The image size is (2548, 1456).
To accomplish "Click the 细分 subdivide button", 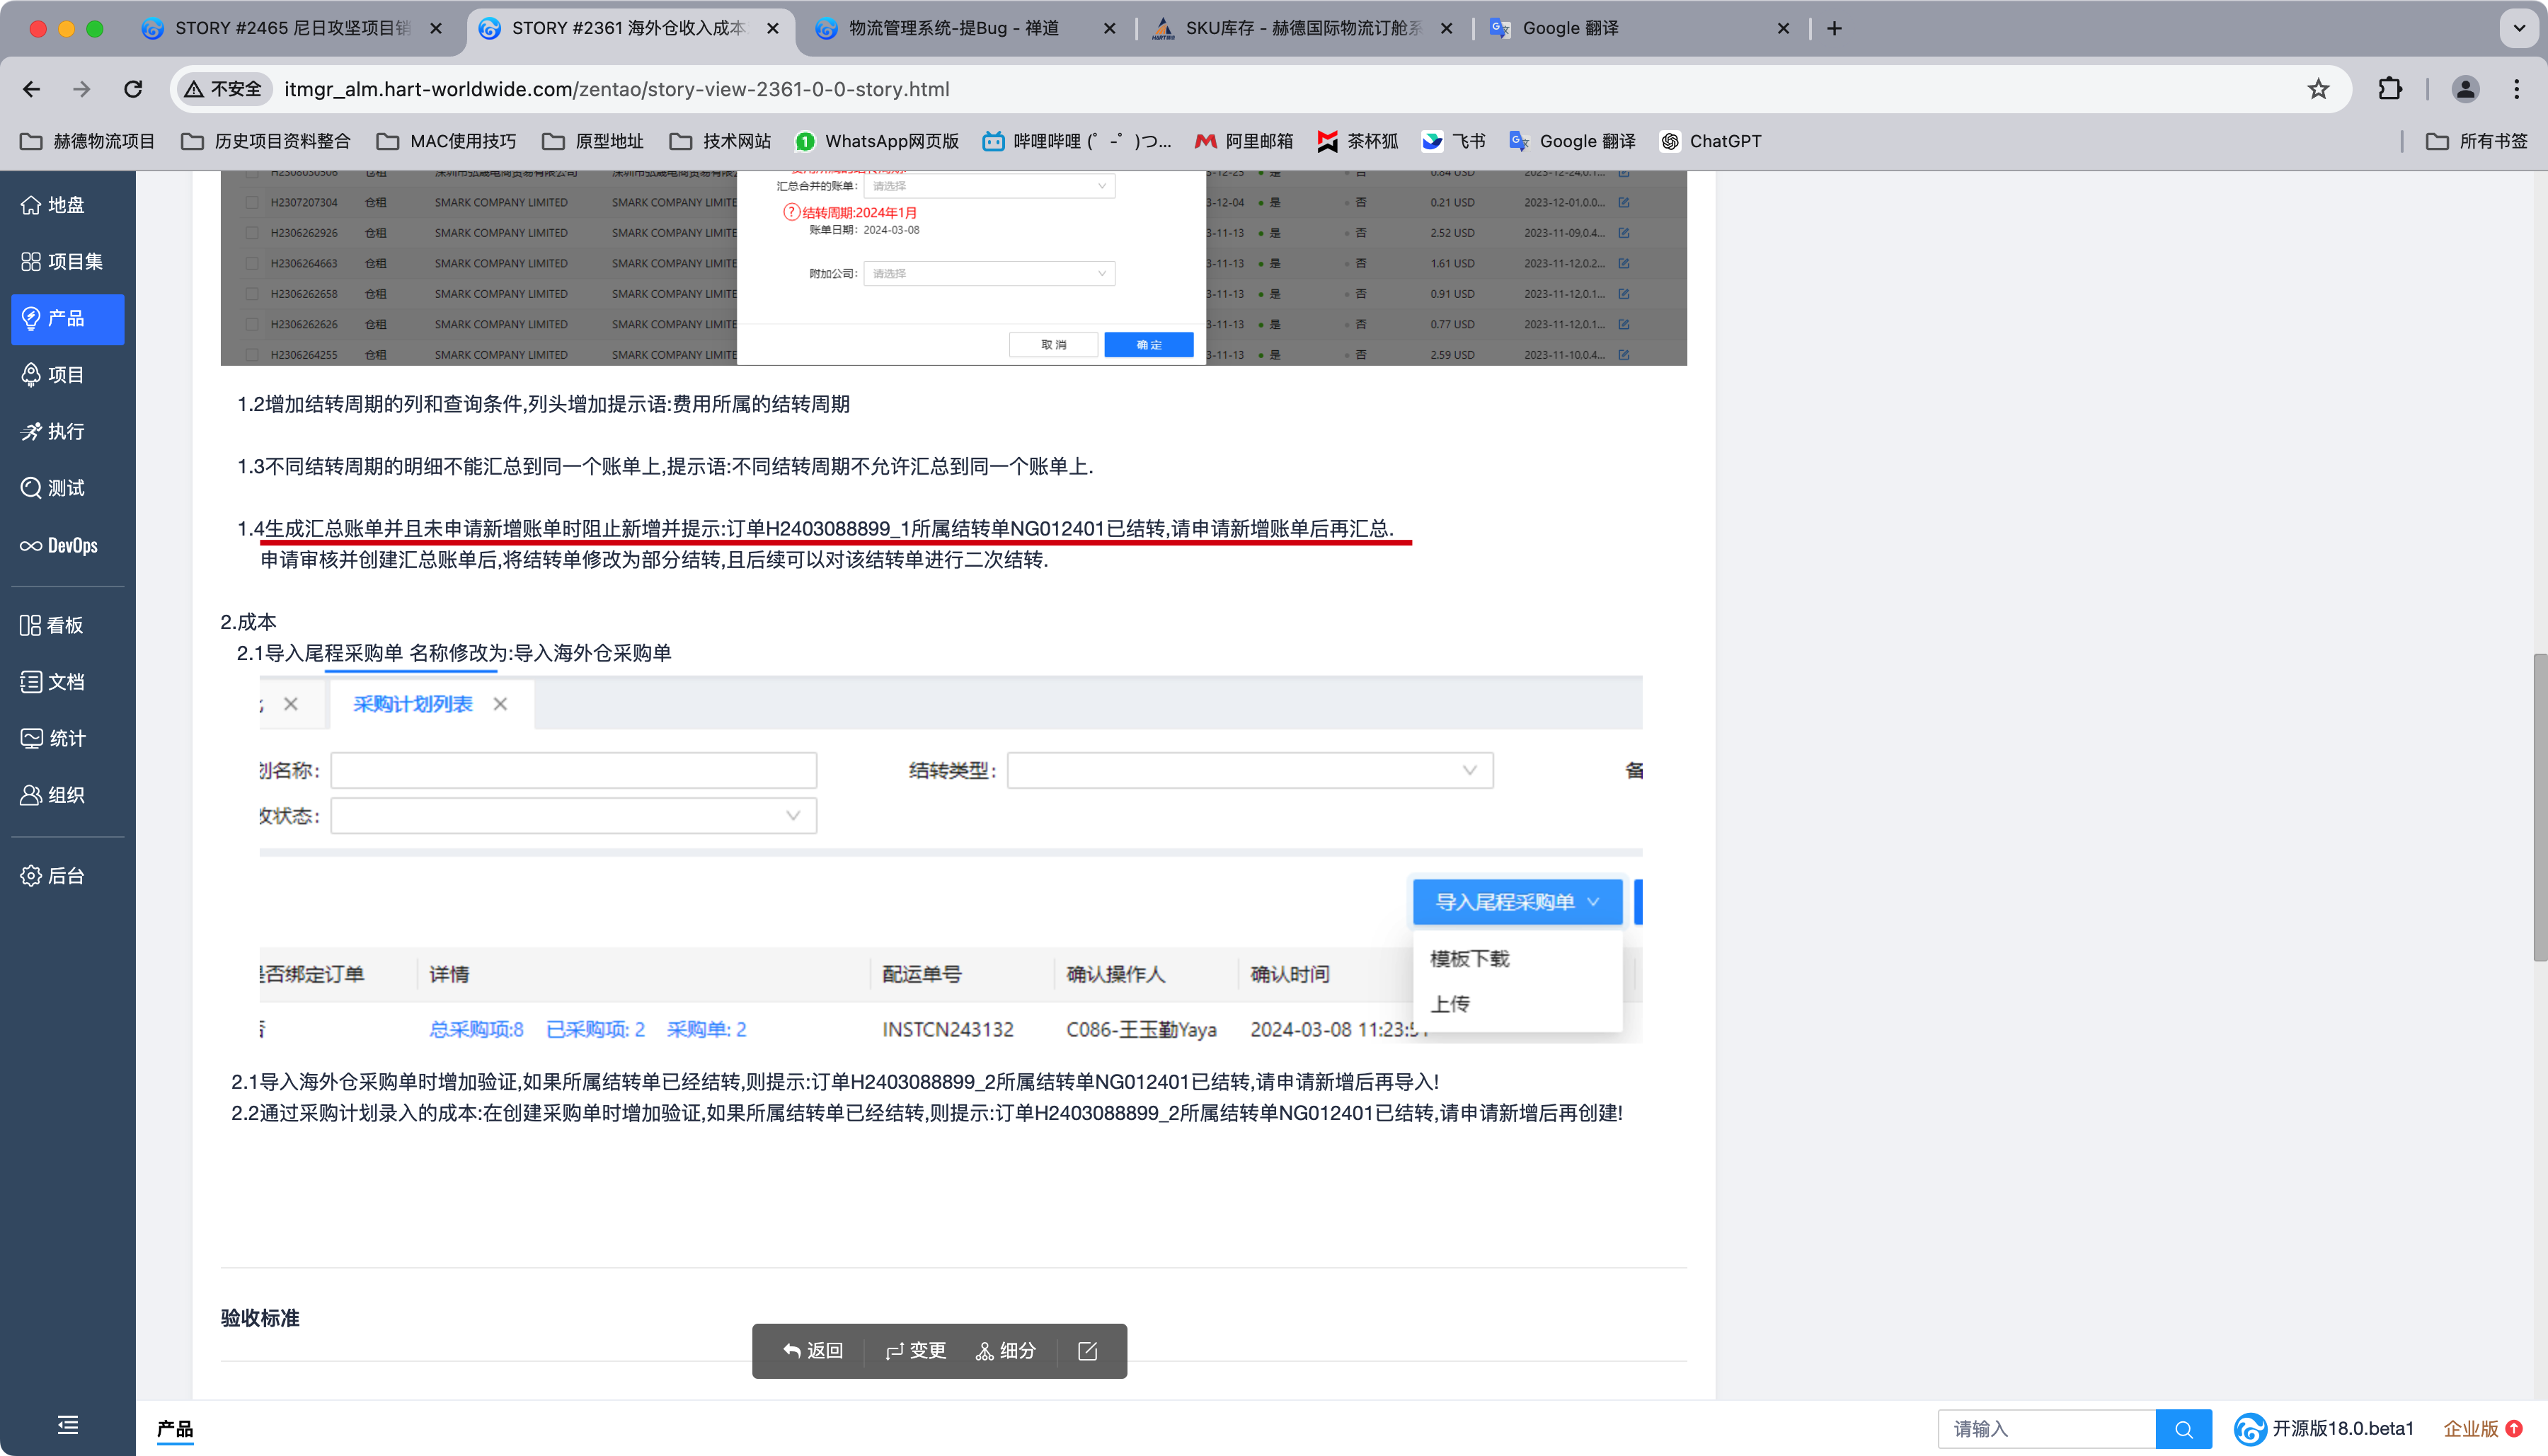I will point(1006,1351).
